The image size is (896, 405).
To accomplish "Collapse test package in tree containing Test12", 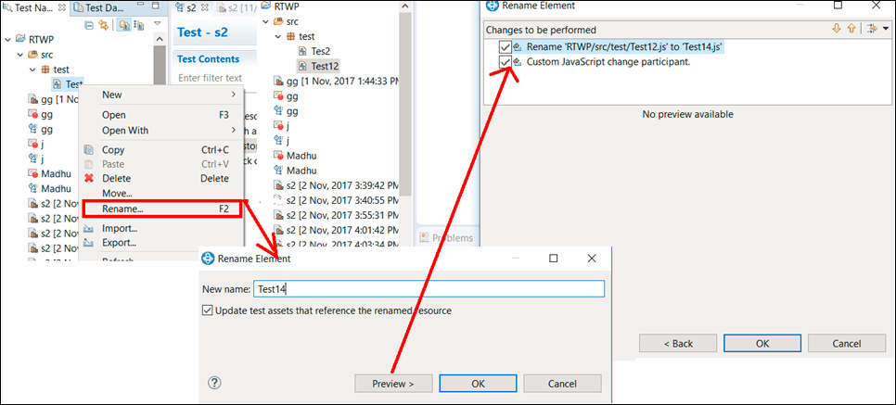I will click(x=277, y=36).
